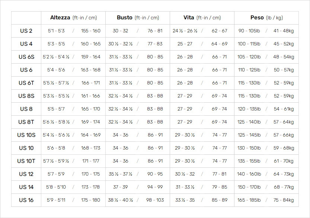Click the 38 ½ - 40 ½ bust cell
Viewport: 310px width, 218px height.
pyautogui.click(x=120, y=200)
